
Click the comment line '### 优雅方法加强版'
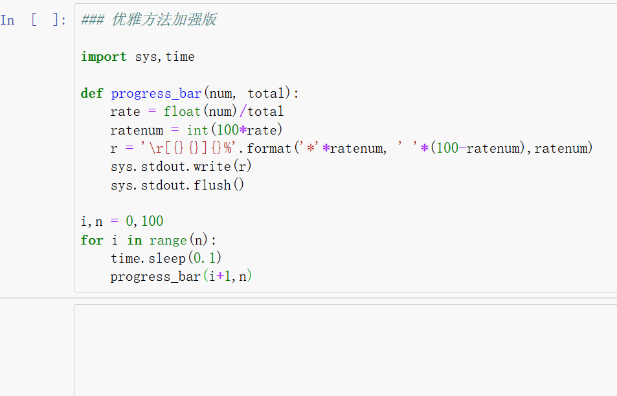coord(148,19)
